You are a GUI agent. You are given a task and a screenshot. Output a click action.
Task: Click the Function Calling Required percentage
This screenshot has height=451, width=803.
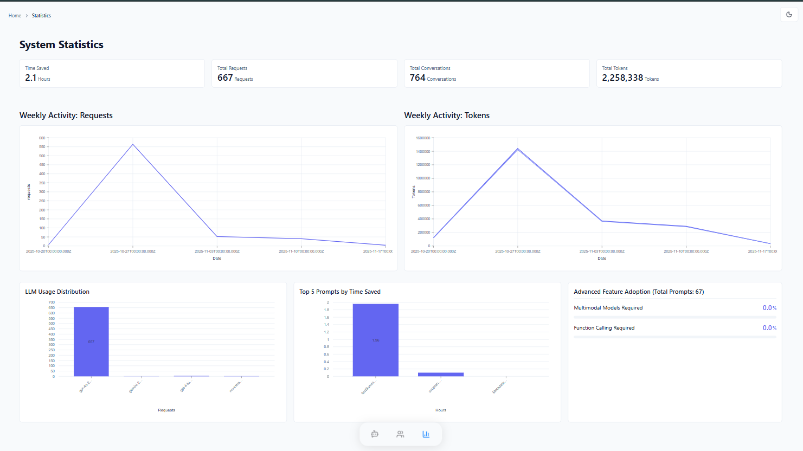(x=769, y=327)
